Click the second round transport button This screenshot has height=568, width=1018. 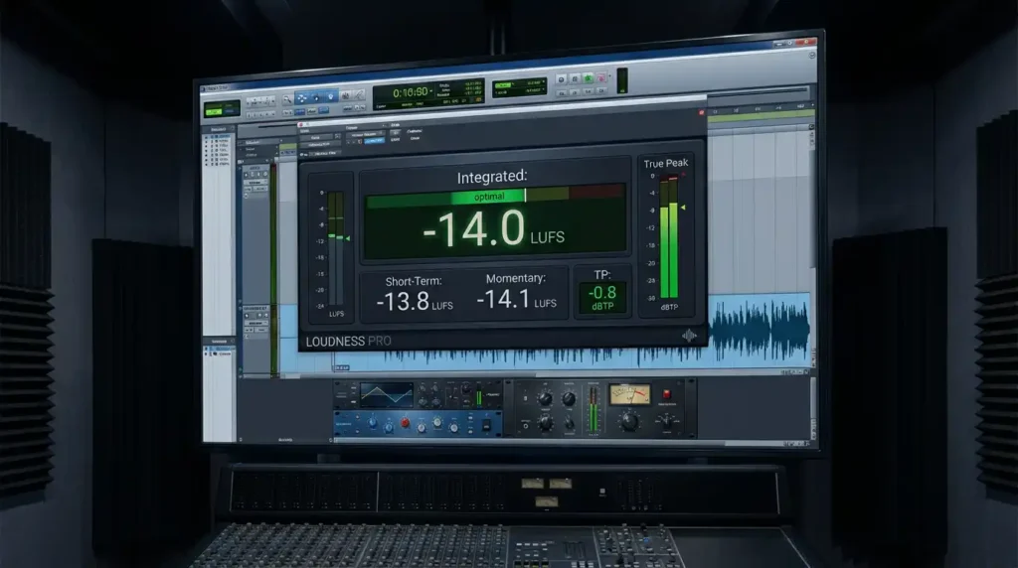(575, 78)
